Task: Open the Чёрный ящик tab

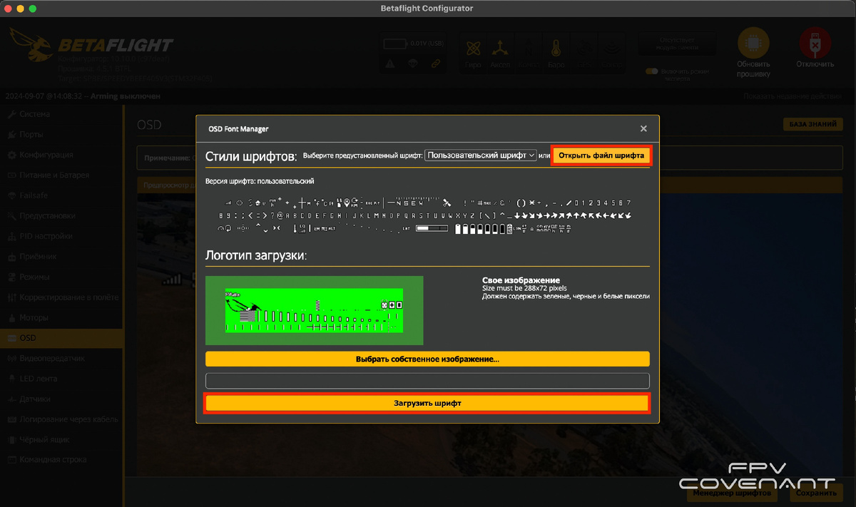Action: coord(61,439)
